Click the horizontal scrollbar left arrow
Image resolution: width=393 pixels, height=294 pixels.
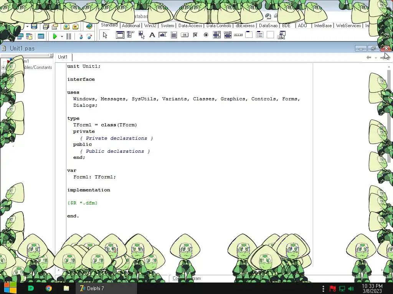[x=58, y=270]
